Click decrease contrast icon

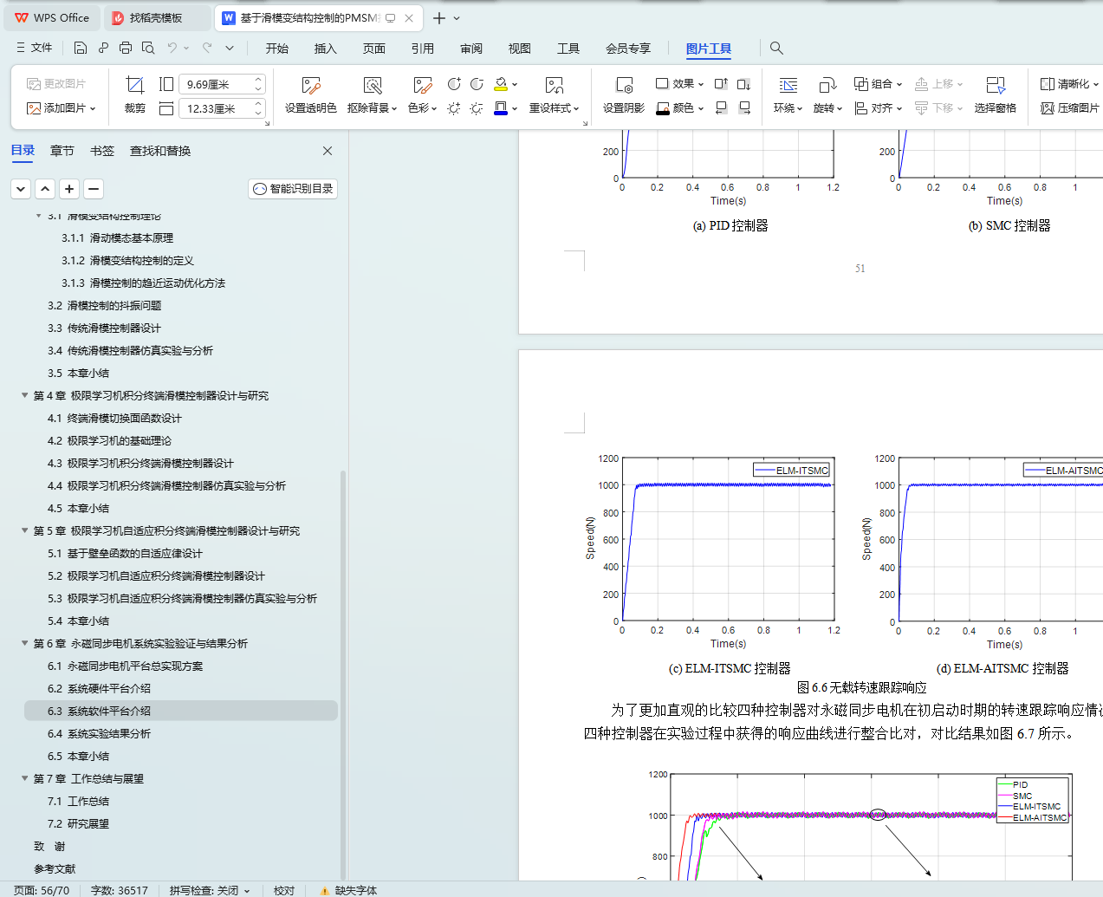477,84
